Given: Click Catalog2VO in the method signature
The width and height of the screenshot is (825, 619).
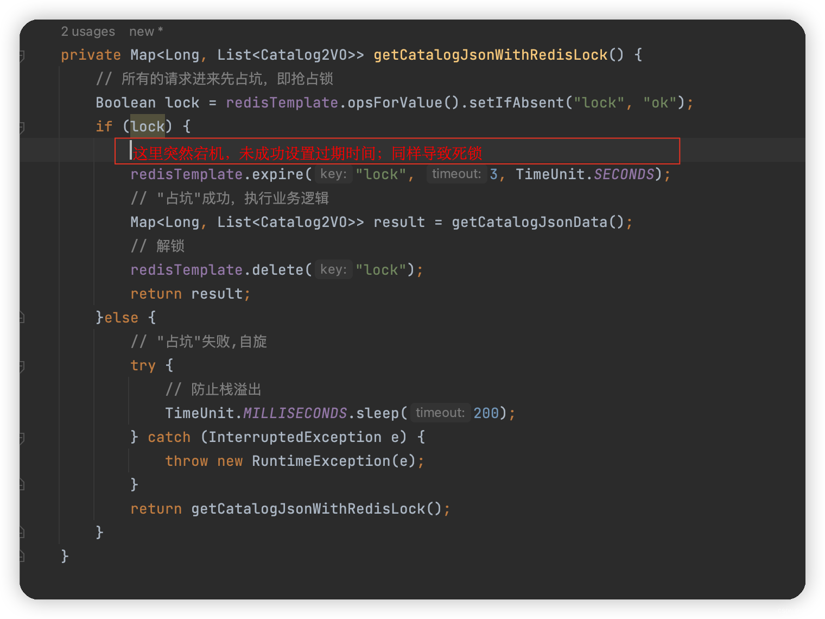Looking at the screenshot, I should coord(304,55).
